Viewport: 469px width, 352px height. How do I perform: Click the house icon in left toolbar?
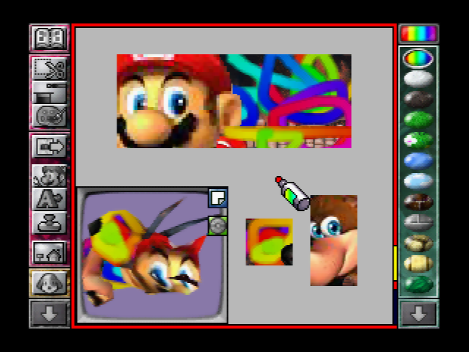coord(50,253)
